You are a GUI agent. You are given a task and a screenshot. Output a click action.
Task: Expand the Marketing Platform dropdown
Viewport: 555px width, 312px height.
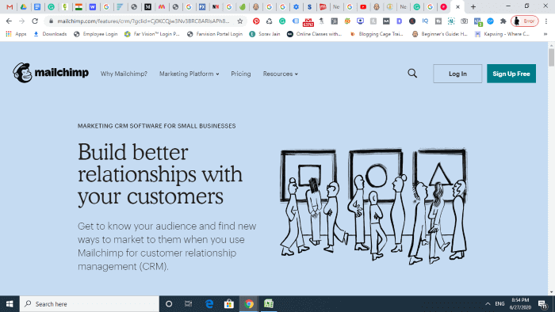189,74
